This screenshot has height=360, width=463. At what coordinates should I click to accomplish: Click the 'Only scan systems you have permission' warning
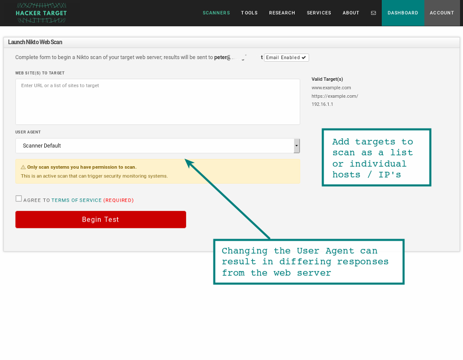(82, 167)
